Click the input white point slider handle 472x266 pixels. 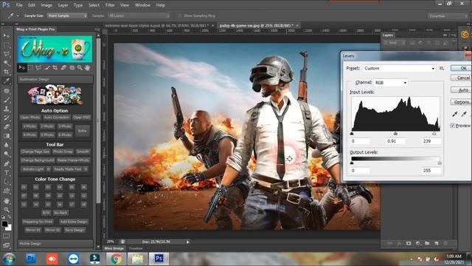pyautogui.click(x=434, y=133)
